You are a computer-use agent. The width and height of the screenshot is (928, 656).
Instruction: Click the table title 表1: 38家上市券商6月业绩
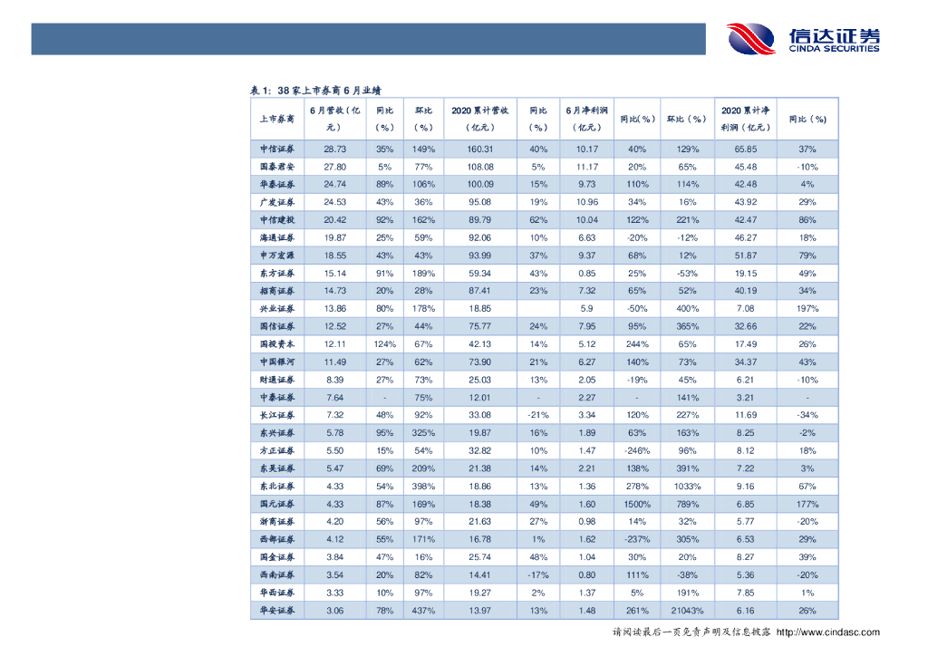coord(315,91)
